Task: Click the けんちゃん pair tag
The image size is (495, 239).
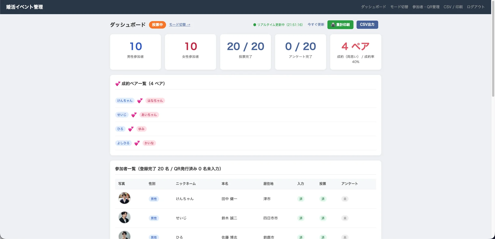Action: pos(125,101)
